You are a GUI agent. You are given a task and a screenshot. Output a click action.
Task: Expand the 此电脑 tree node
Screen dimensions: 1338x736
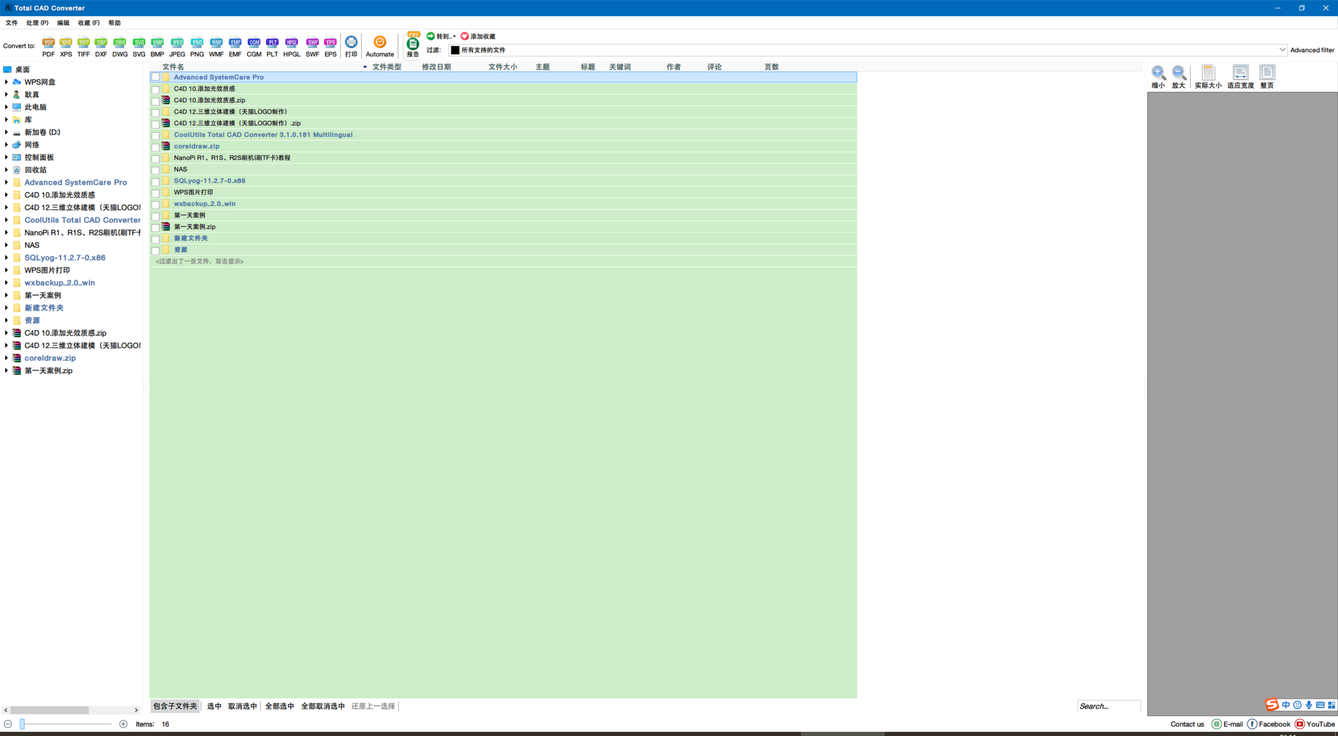(6, 107)
